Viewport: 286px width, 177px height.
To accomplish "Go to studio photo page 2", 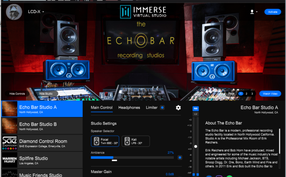I will coord(246,93).
